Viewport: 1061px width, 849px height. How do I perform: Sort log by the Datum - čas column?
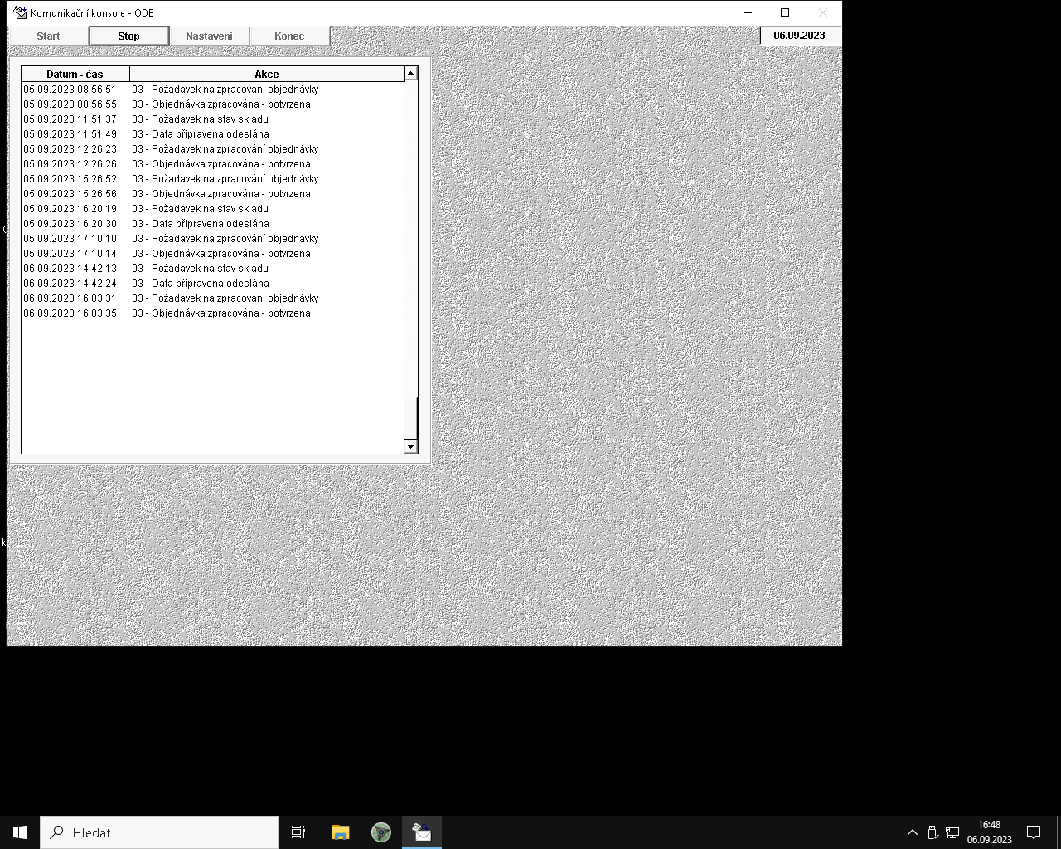coord(73,74)
